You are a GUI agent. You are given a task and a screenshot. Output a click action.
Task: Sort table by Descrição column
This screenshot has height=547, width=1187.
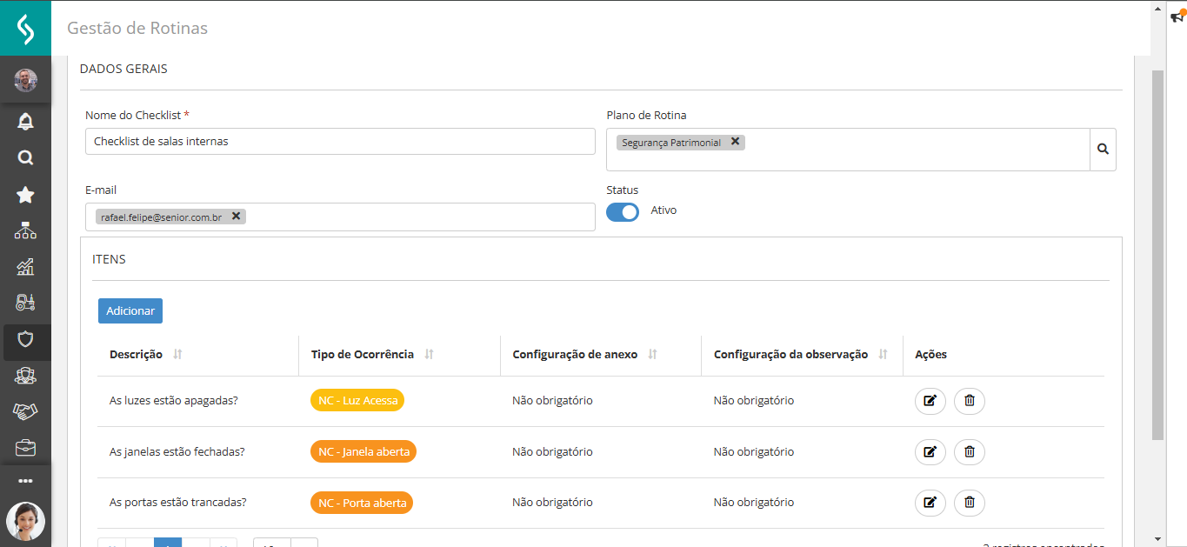(178, 355)
